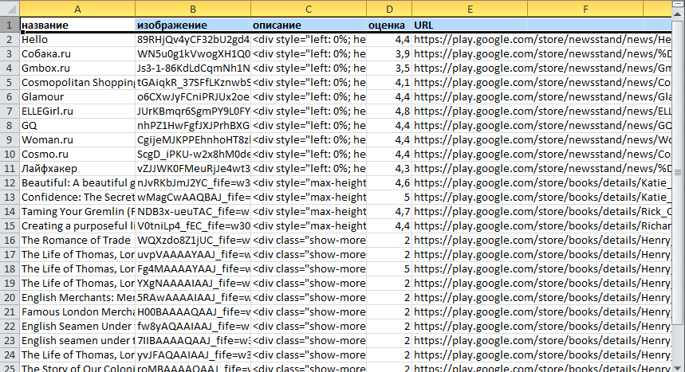This screenshot has height=372, width=685.
Task: Select cell 'Собака.ru'
Action: 77,53
